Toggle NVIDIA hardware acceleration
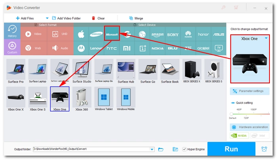This screenshot has width=277, height=160. (239, 136)
